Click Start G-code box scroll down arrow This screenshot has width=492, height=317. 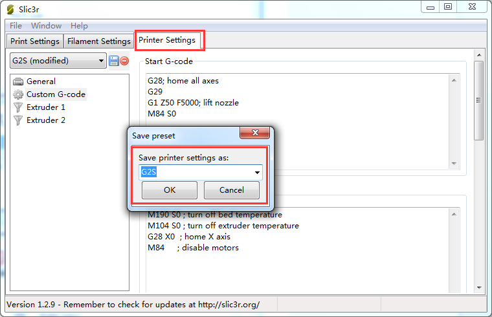point(454,164)
